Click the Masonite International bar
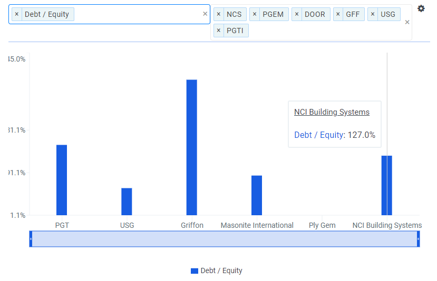 (257, 195)
